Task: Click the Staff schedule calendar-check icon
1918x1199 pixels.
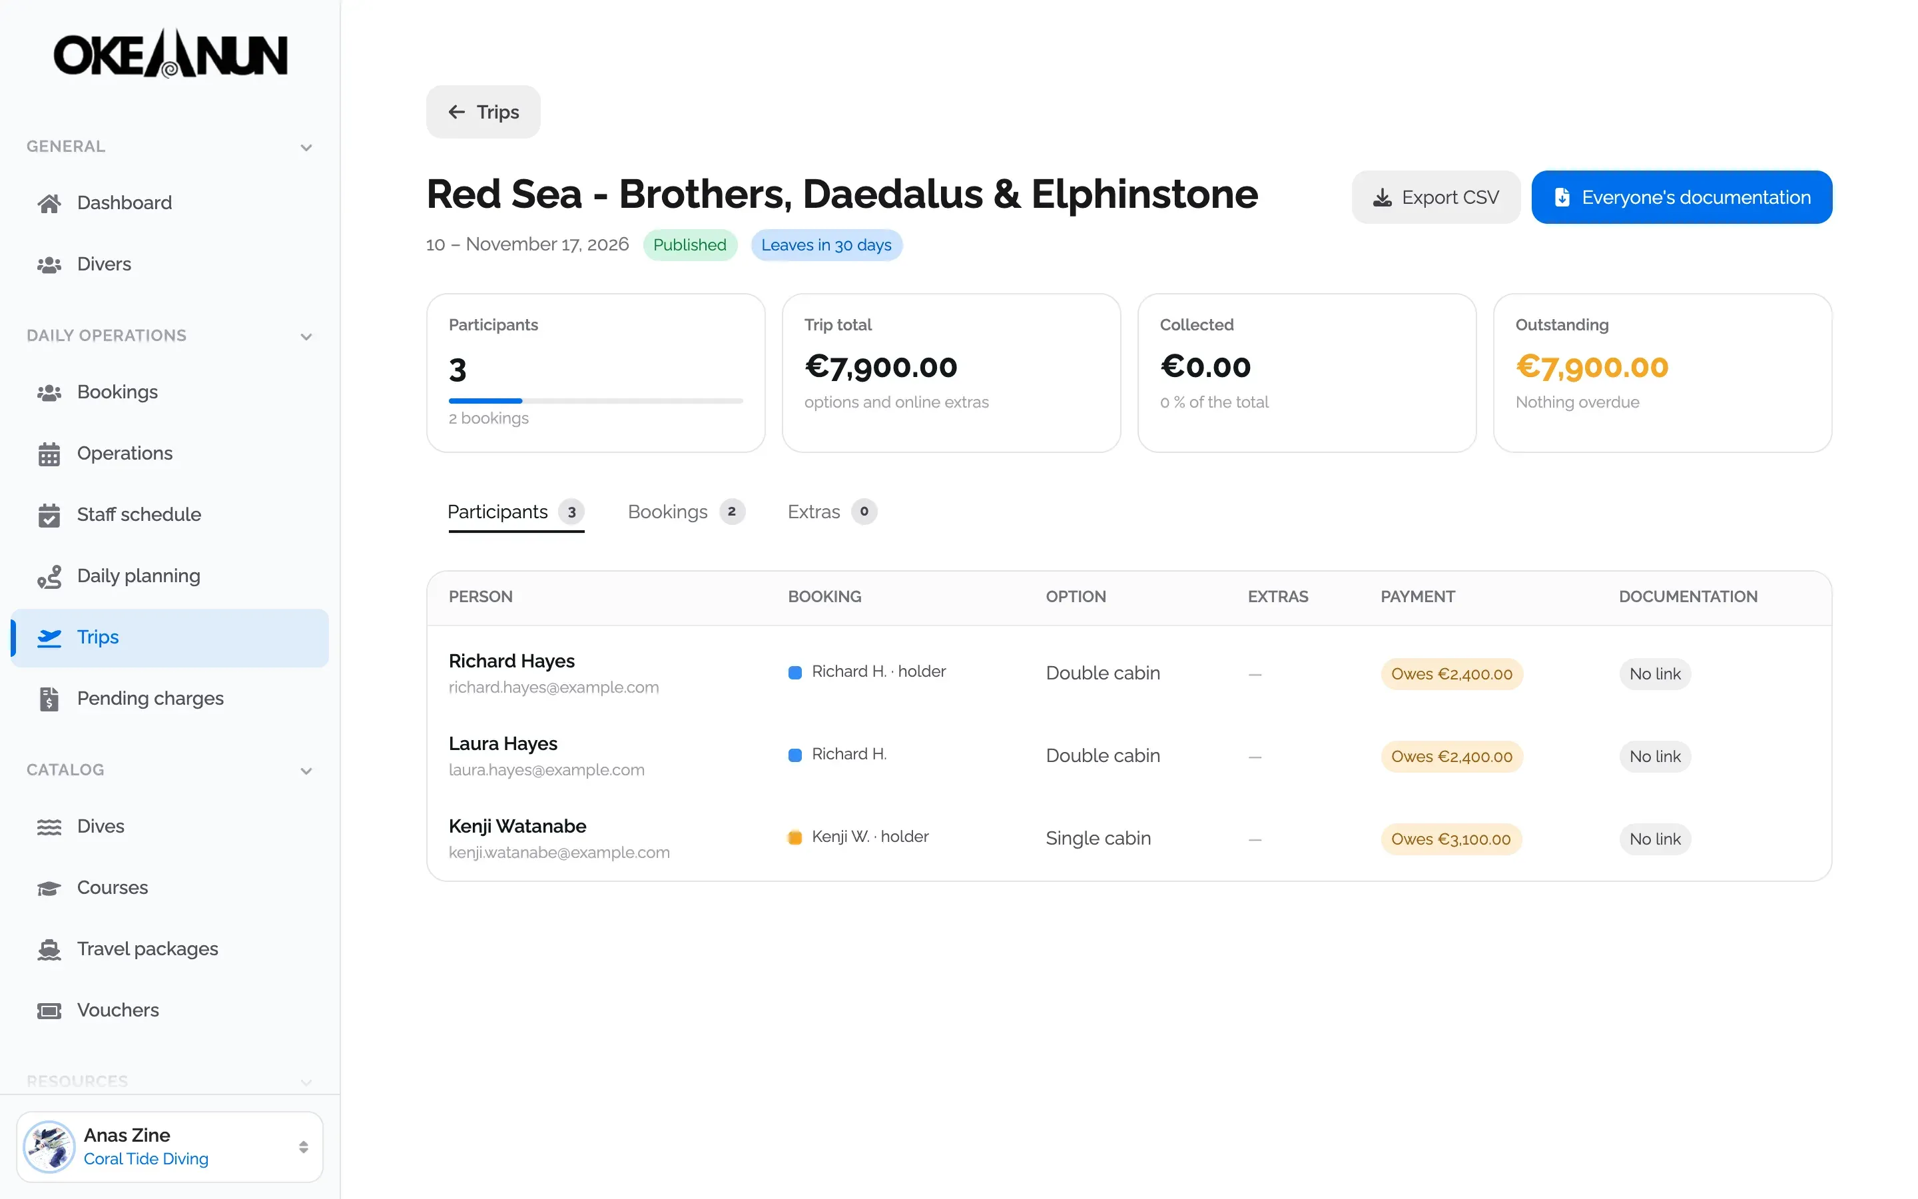Action: point(49,515)
